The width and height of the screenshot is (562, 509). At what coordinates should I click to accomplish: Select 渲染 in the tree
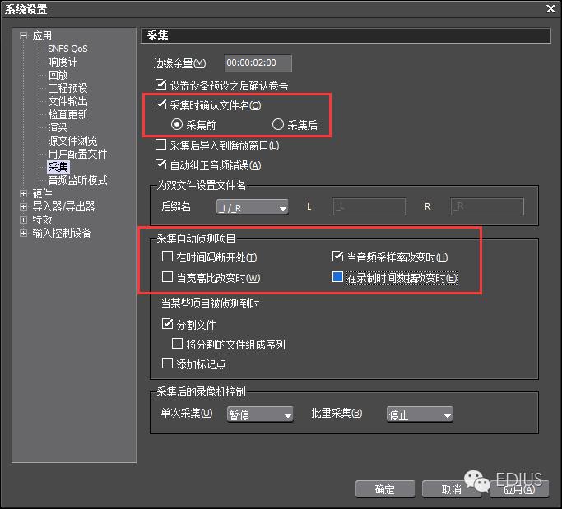click(x=58, y=127)
